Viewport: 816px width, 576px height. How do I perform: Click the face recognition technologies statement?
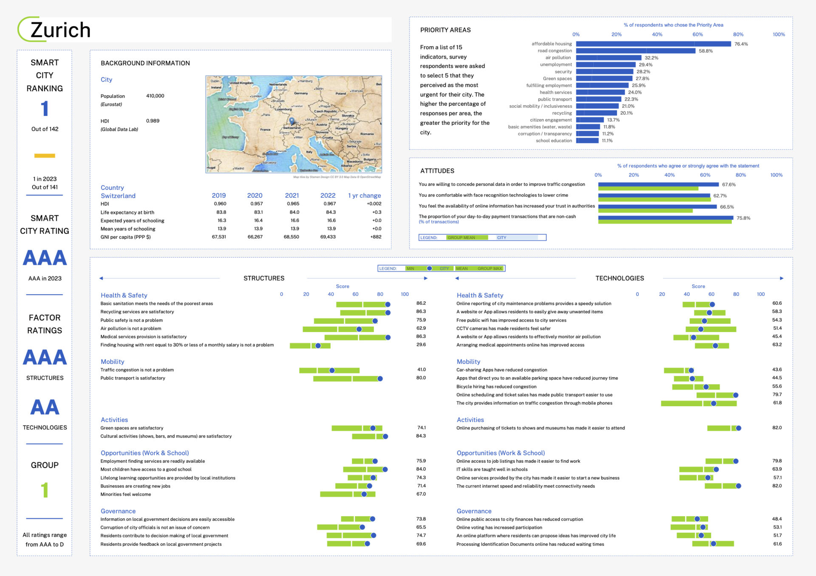(493, 195)
